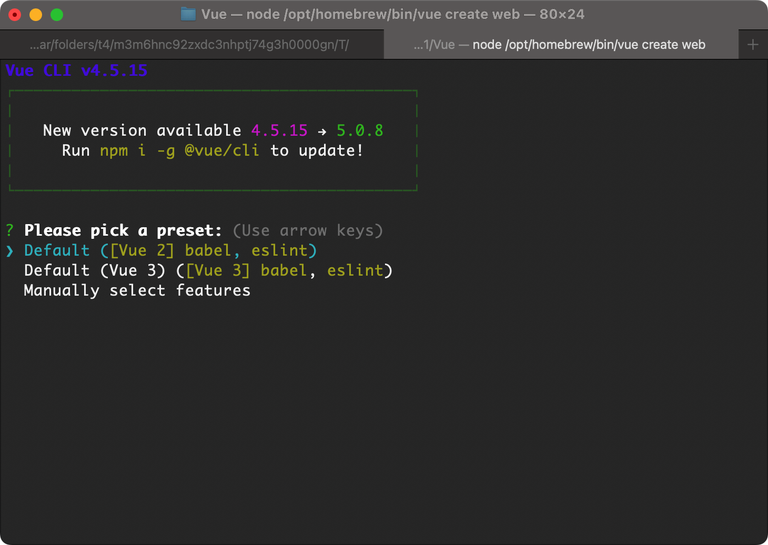
Task: Click the window title in the title bar
Action: (x=392, y=14)
